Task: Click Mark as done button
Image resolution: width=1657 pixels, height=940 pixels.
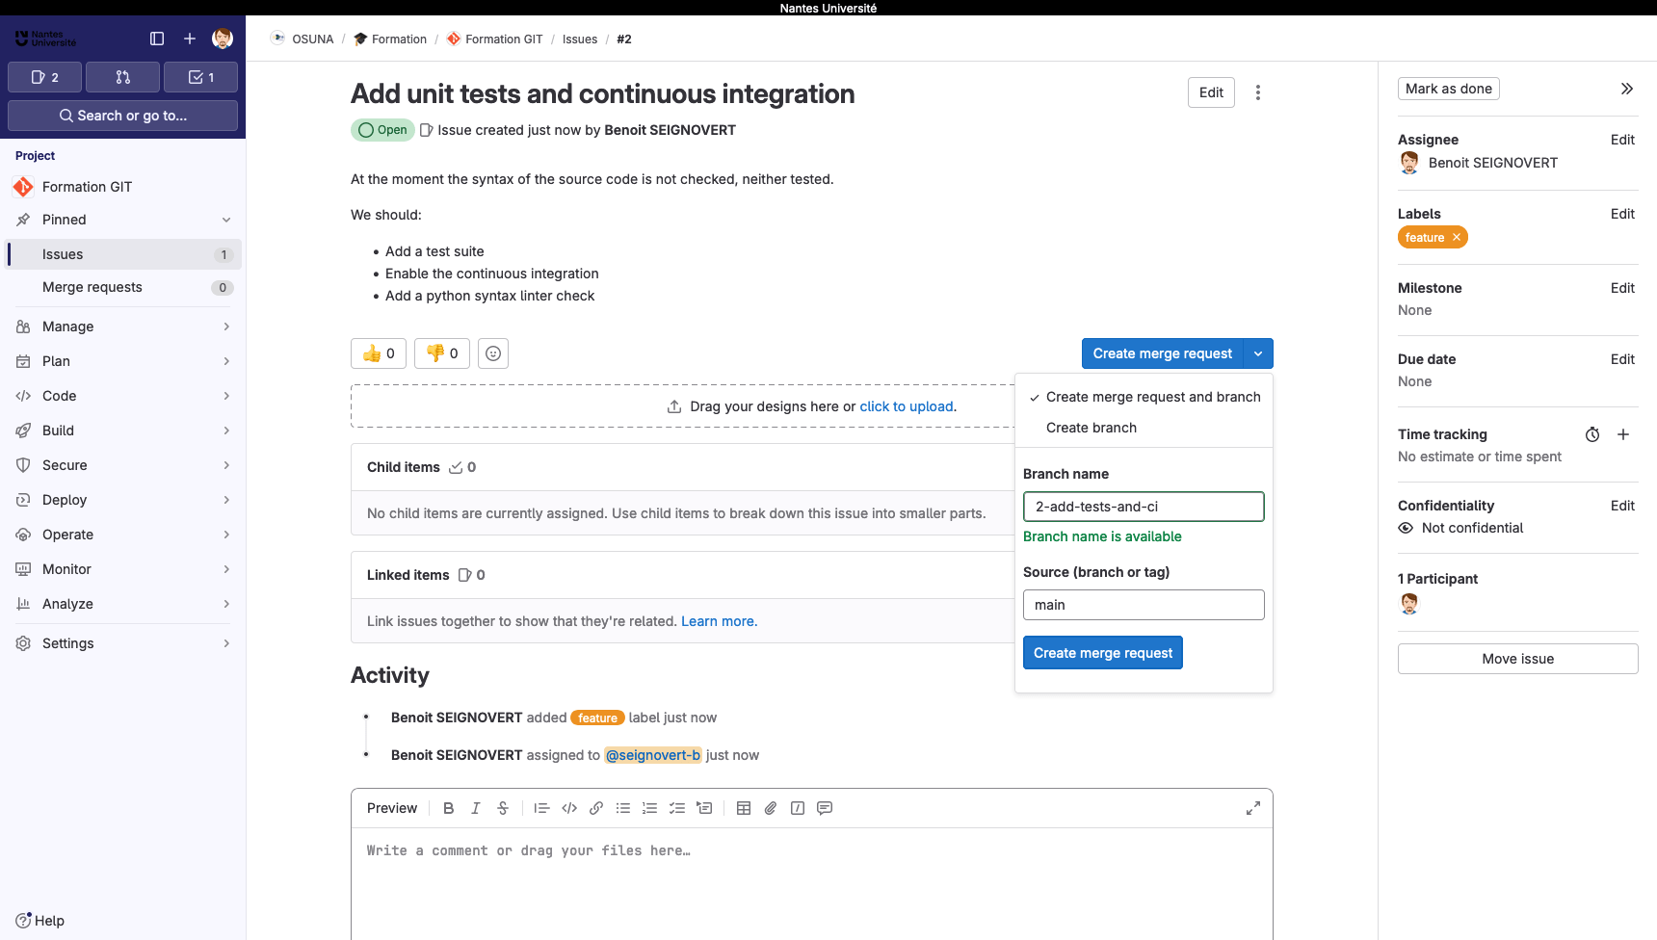Action: (1449, 89)
